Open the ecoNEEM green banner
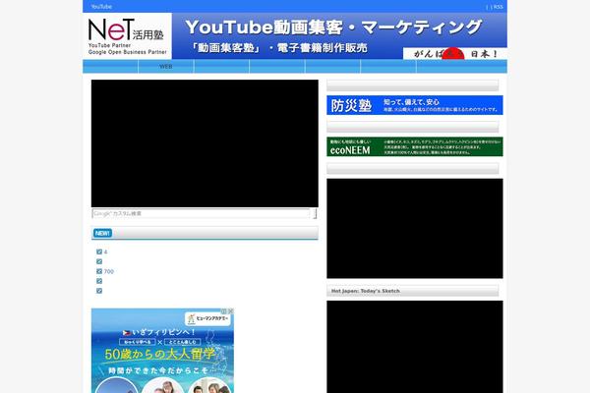The image size is (590, 393). (x=415, y=146)
